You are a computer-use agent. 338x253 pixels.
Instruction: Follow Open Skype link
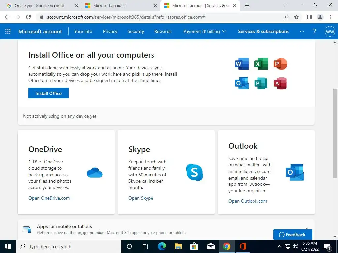click(x=141, y=198)
